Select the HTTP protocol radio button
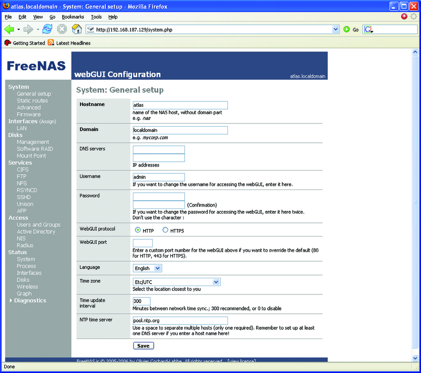 138,230
